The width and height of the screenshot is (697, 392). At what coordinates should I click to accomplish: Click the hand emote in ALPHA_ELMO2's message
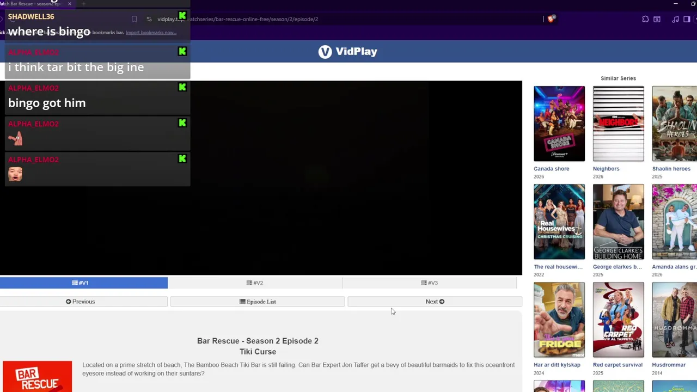(15, 138)
